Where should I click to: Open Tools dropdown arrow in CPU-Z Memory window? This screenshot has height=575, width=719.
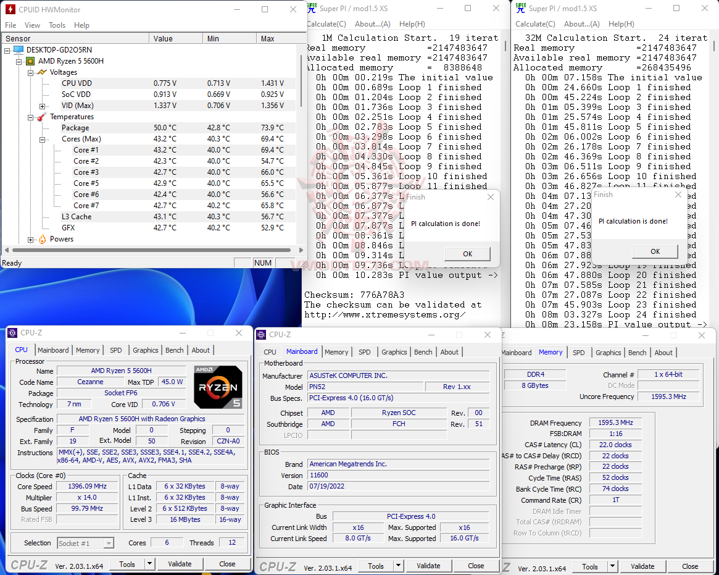click(x=612, y=566)
